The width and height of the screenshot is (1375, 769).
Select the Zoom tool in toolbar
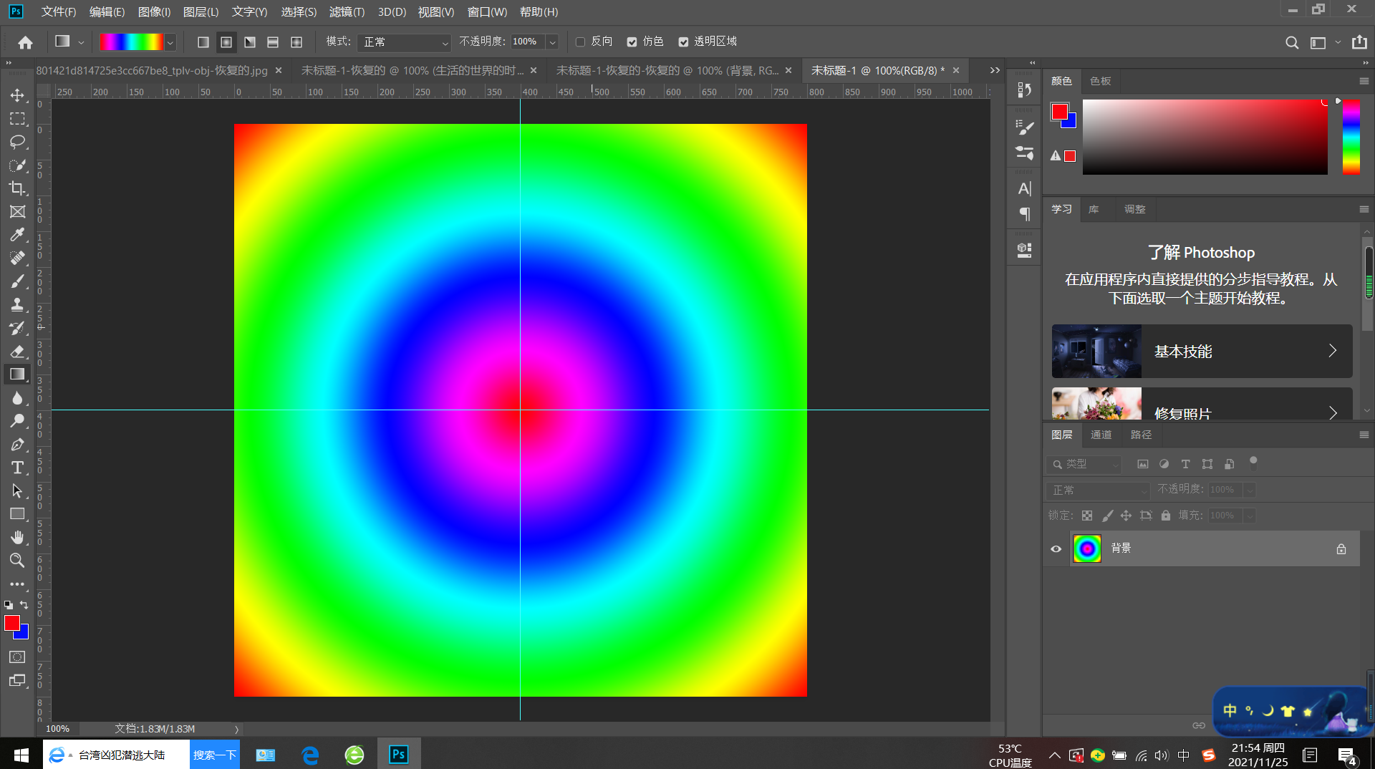[x=17, y=560]
